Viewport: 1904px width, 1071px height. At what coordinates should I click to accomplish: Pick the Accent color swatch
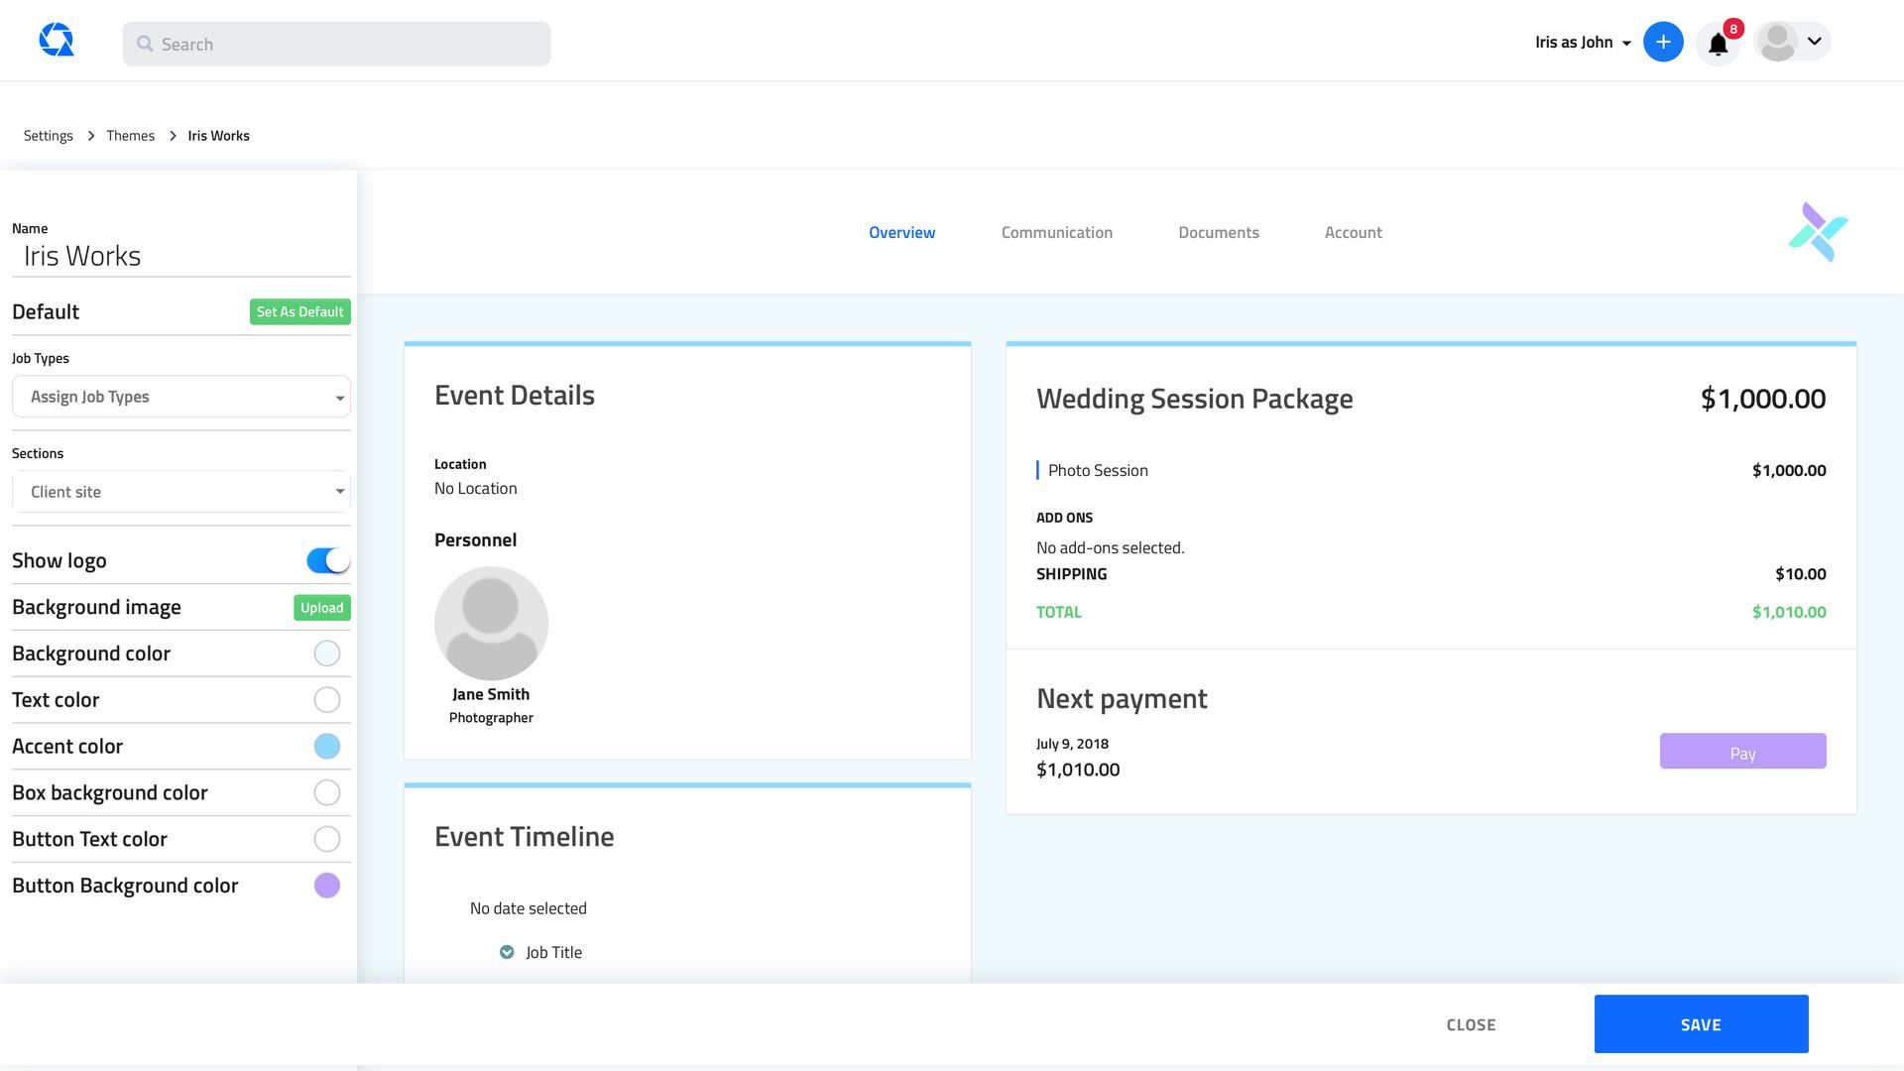point(326,747)
